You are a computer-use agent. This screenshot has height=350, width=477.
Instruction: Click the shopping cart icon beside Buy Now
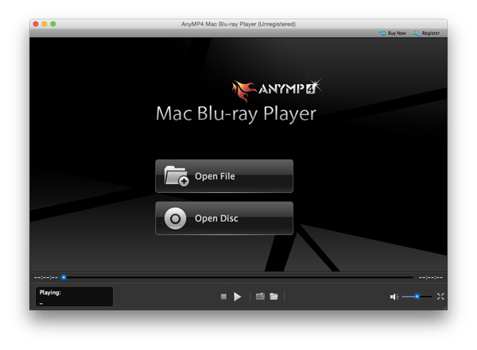(x=382, y=33)
